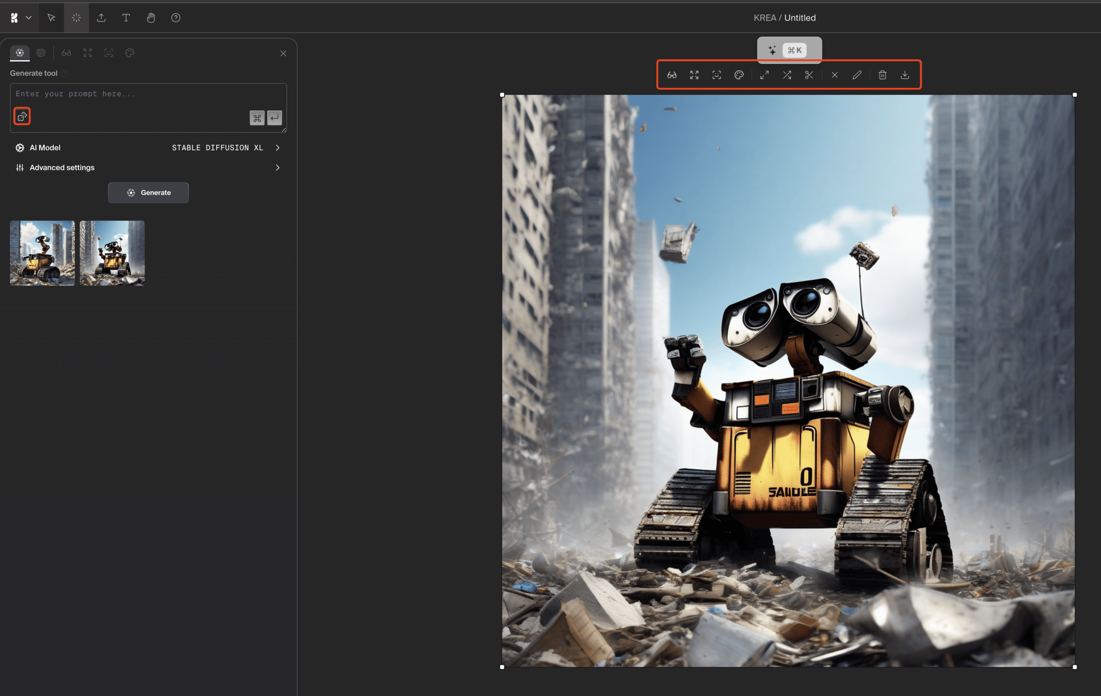Click the KREA breadcrumb in the title
The width and height of the screenshot is (1101, 696).
coord(765,18)
